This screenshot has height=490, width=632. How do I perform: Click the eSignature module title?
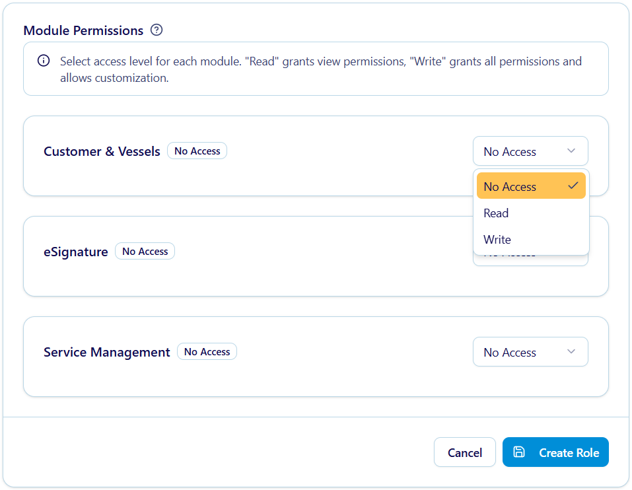click(x=76, y=252)
